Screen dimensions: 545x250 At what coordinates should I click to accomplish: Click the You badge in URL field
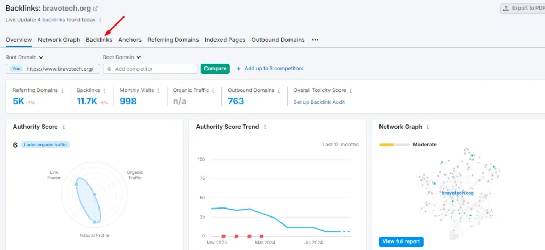[16, 69]
